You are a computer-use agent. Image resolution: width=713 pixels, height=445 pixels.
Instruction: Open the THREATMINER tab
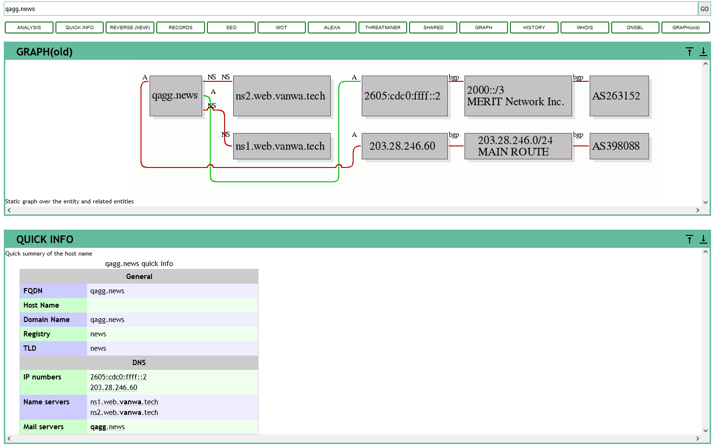click(x=383, y=27)
